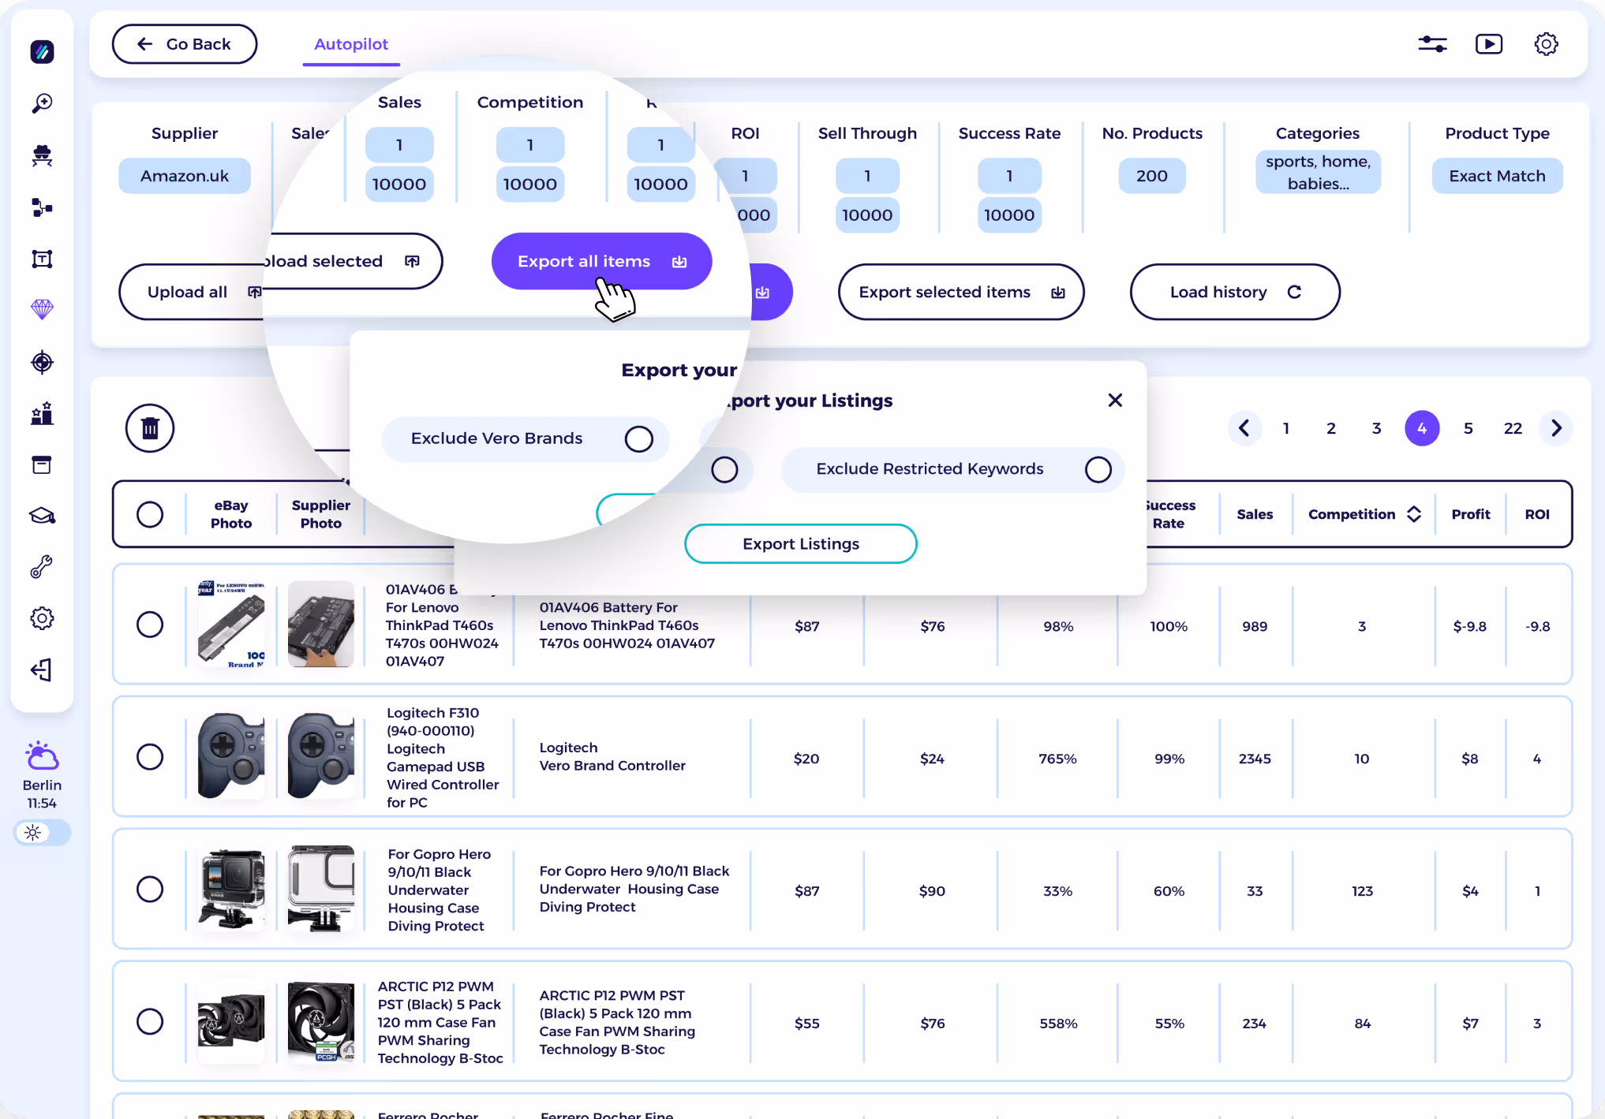Click the text frame icon in sidebar

click(x=42, y=259)
